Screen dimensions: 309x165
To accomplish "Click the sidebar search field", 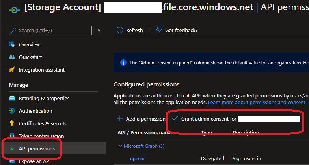I will coord(50,30).
